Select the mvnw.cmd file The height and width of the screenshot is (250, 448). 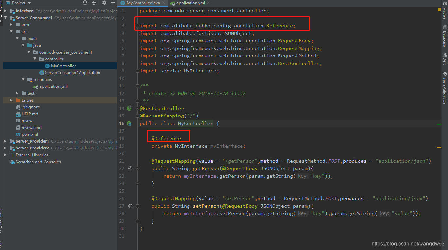[x=31, y=128]
